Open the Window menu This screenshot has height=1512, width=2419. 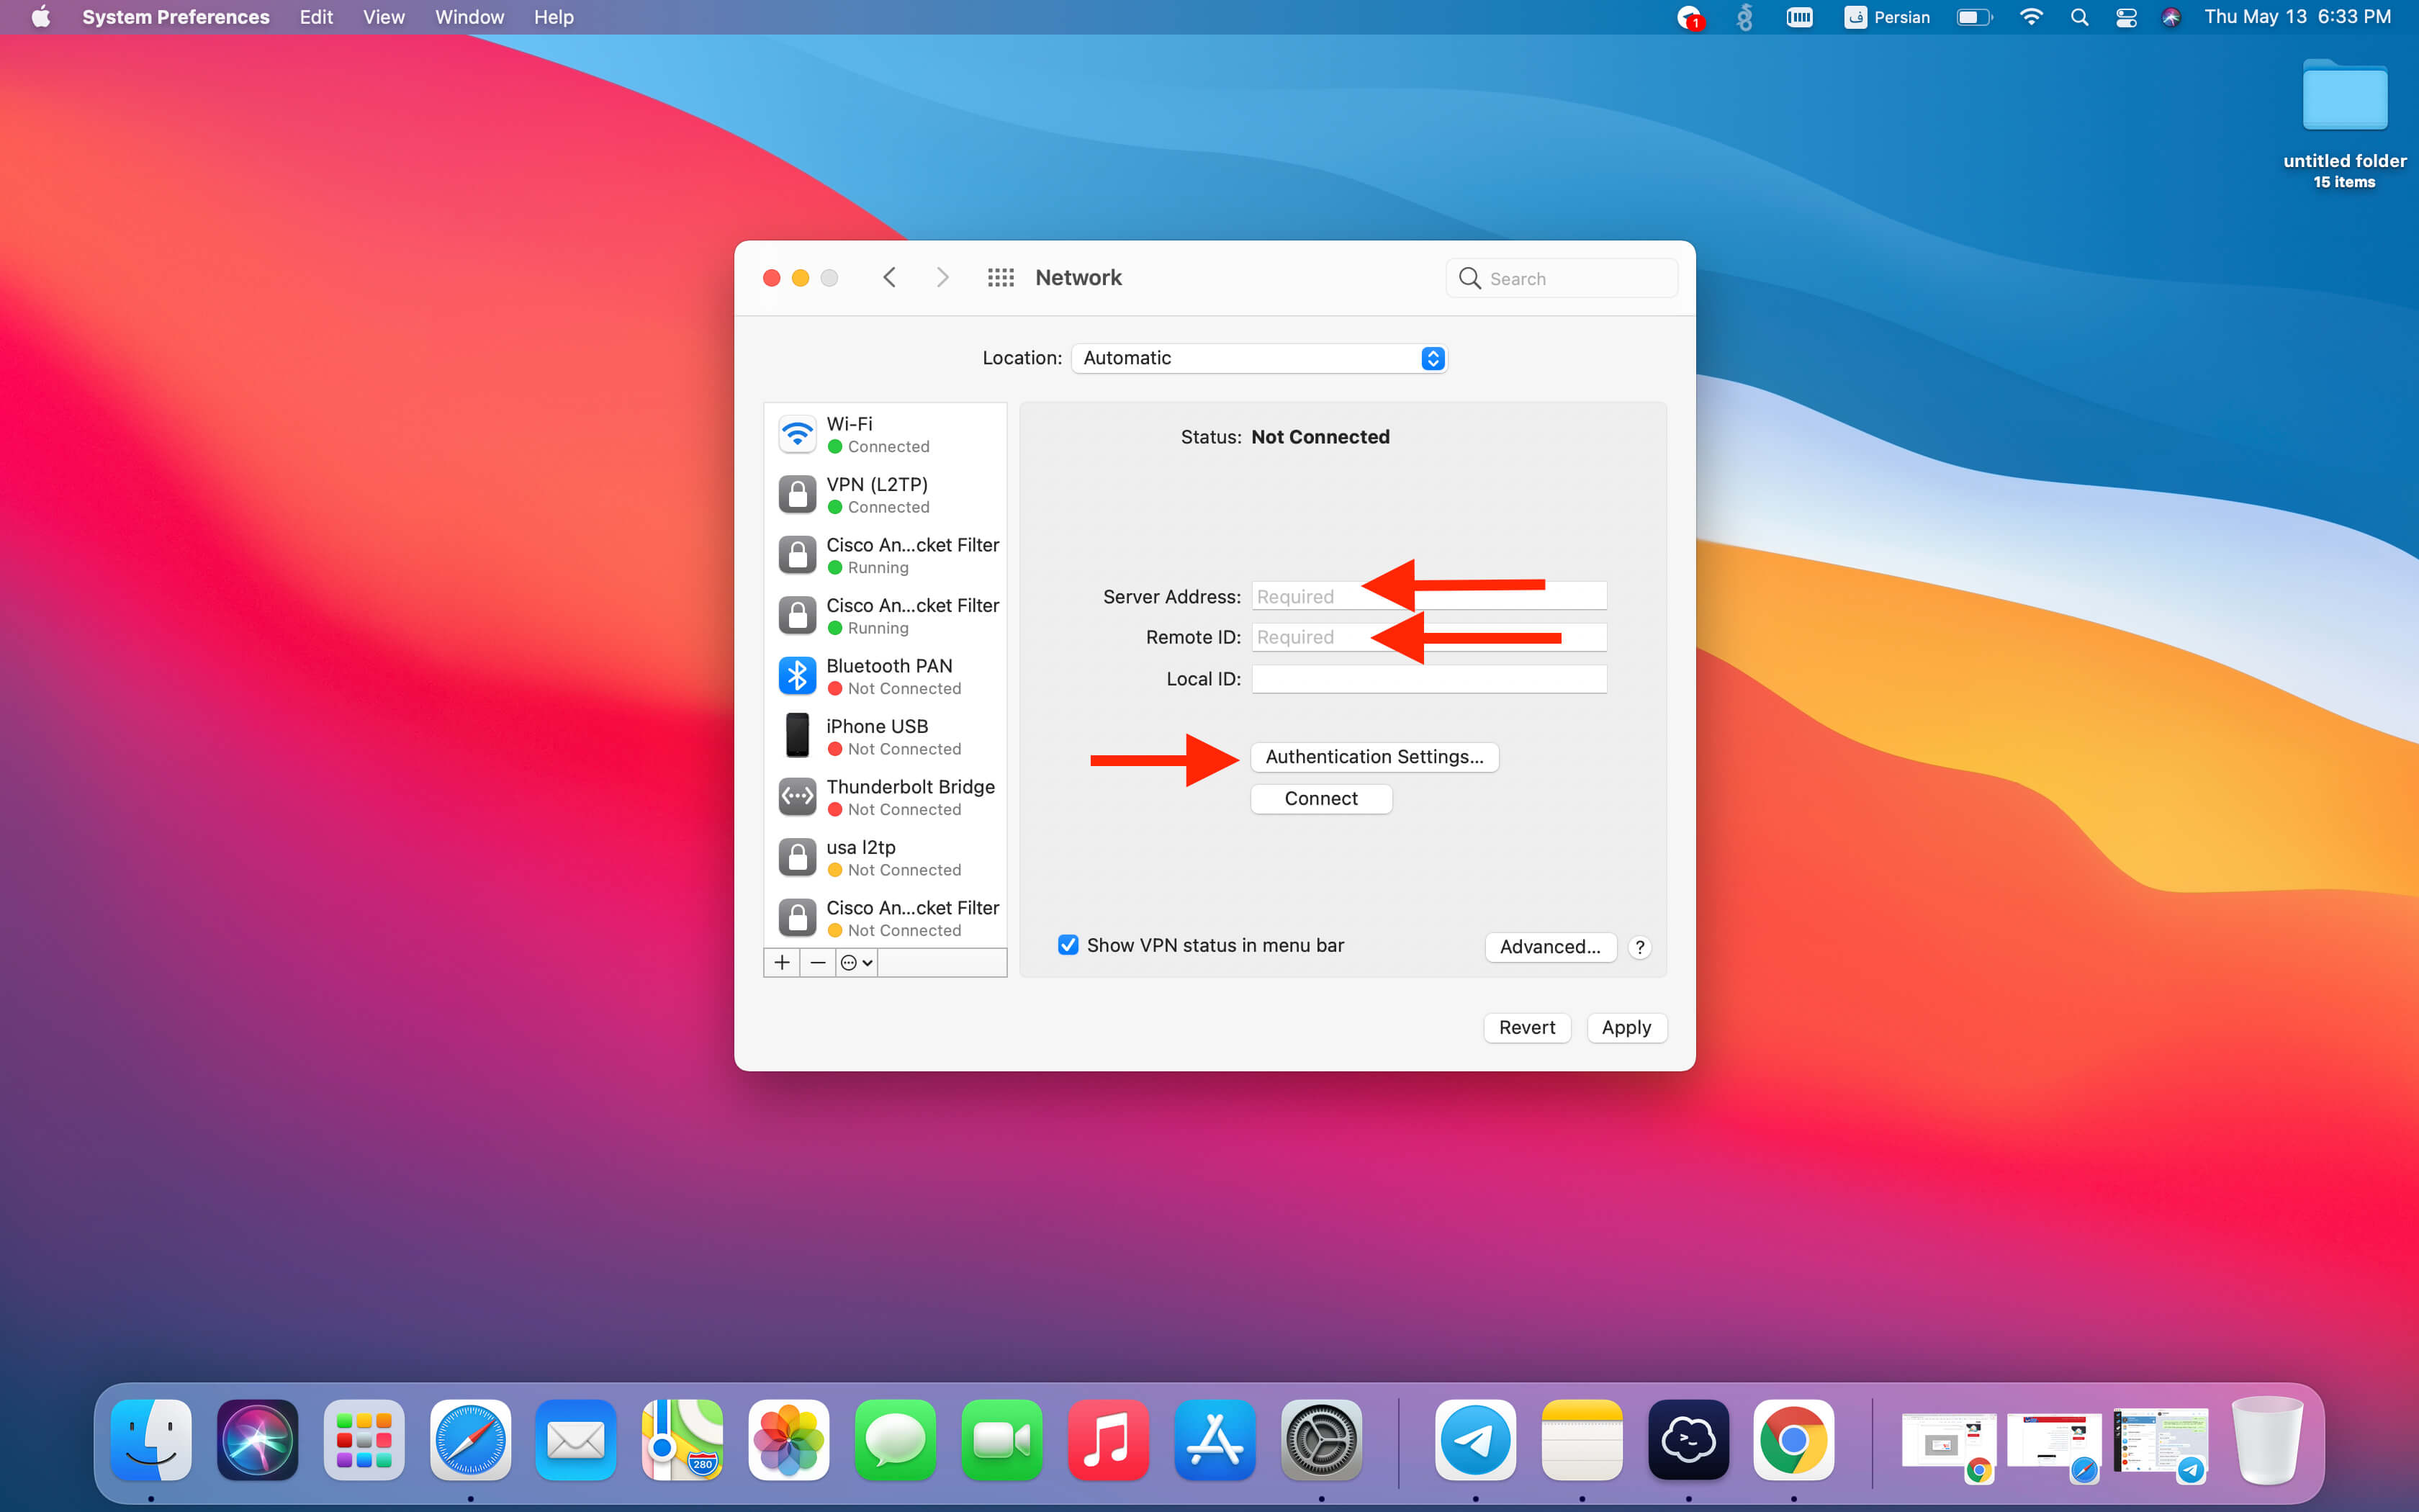tap(469, 17)
